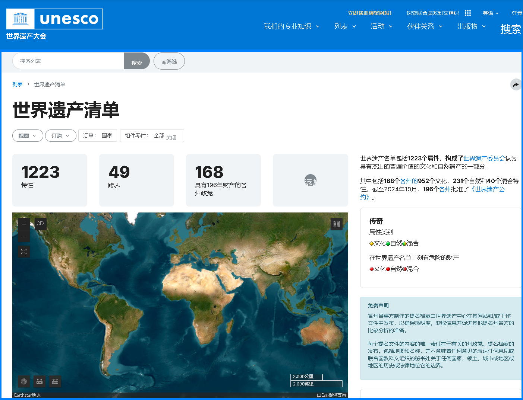This screenshot has width=523, height=400.
Task: Open the 活动 menu
Action: pyautogui.click(x=381, y=26)
